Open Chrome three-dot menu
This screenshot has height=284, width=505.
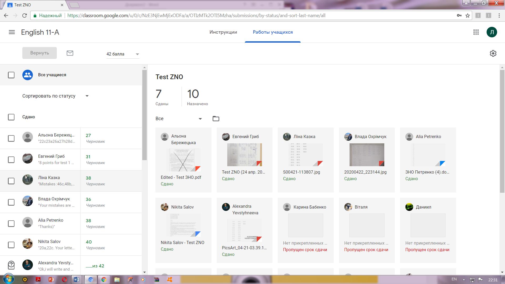click(x=499, y=16)
